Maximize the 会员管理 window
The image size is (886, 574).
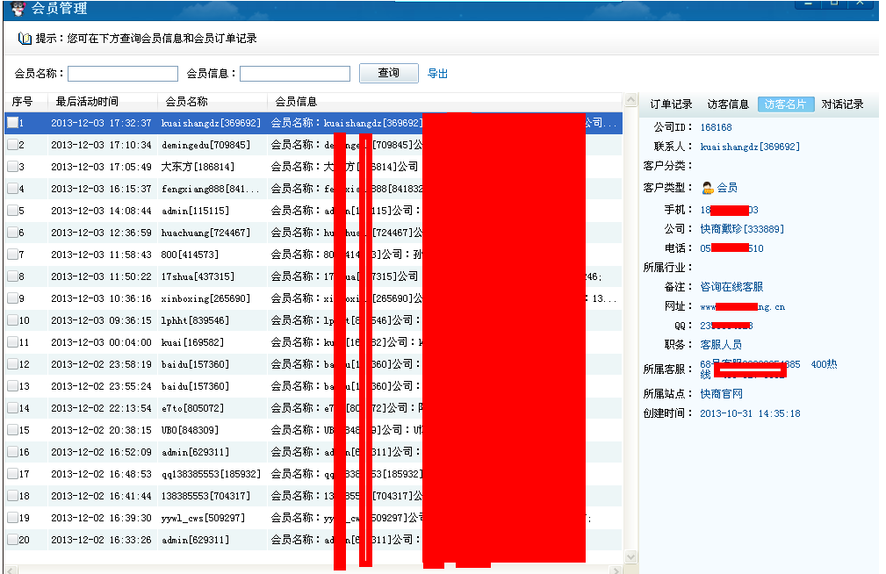[x=834, y=4]
